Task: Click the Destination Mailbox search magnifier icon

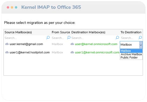Action: (117, 38)
